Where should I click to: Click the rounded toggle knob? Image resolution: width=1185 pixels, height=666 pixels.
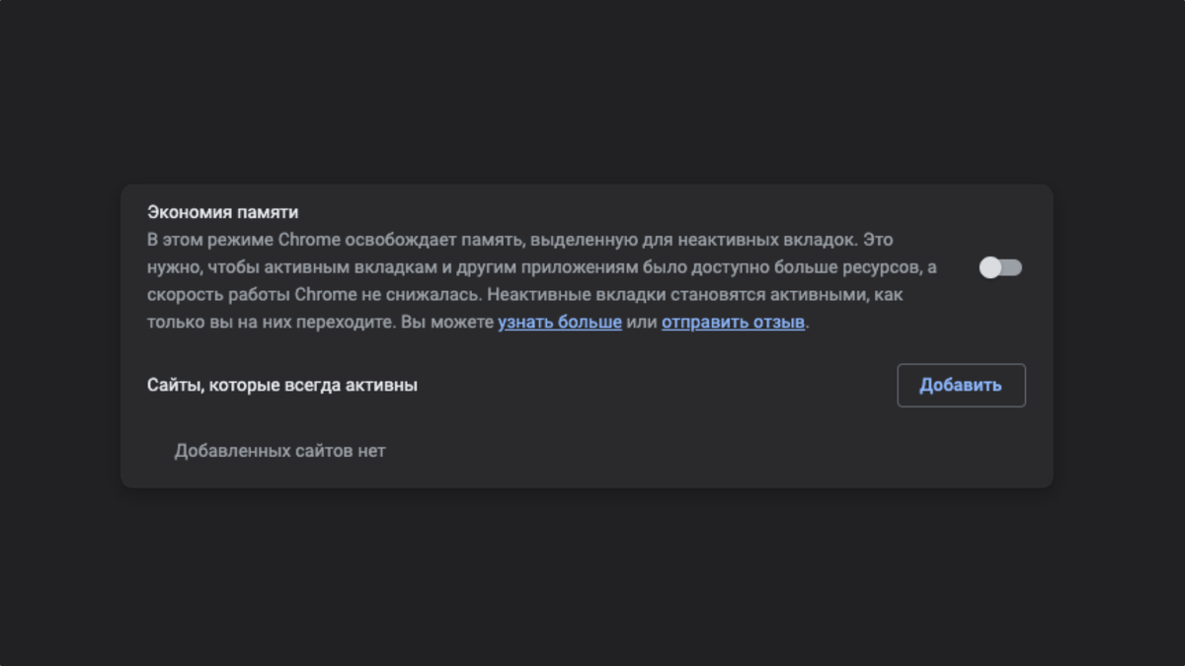(x=990, y=266)
